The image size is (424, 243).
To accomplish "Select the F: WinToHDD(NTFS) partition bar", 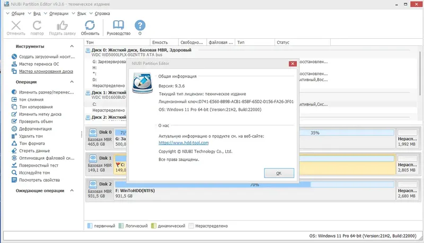I will pyautogui.click(x=254, y=190).
